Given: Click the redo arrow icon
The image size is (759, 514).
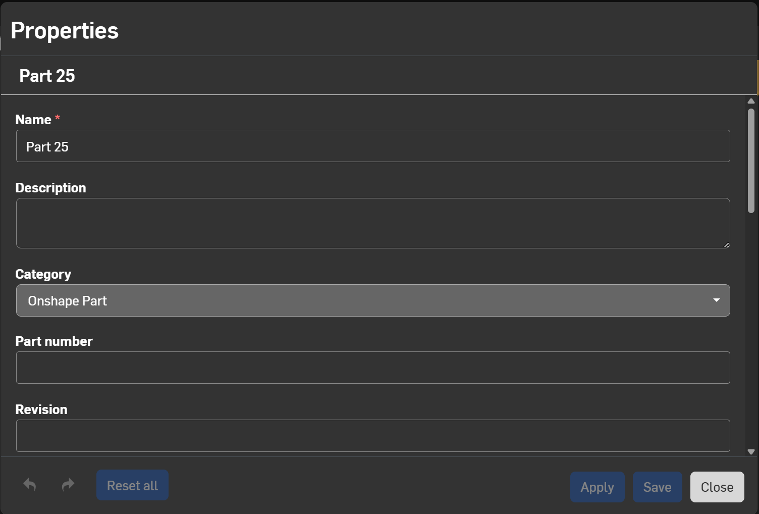Looking at the screenshot, I should pyautogui.click(x=68, y=485).
